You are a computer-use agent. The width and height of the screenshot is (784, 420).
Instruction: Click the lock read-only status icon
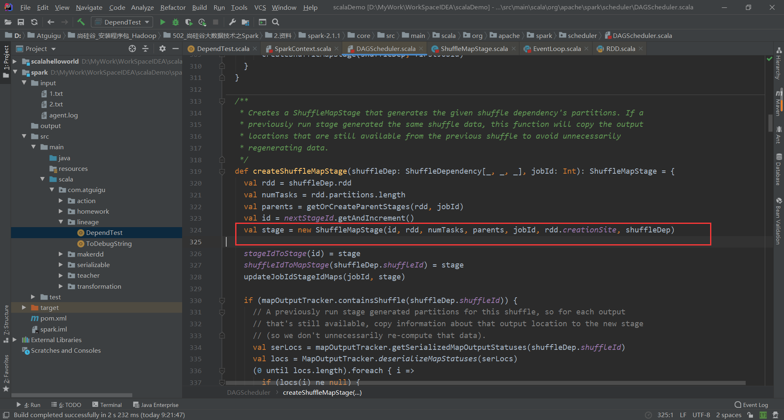[x=750, y=415]
